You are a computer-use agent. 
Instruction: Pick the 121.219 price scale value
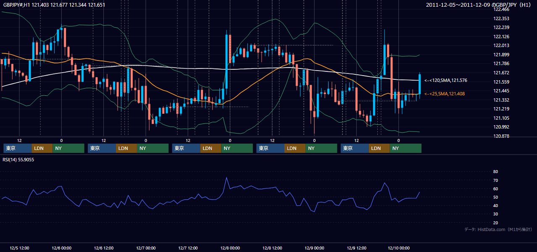[500, 109]
